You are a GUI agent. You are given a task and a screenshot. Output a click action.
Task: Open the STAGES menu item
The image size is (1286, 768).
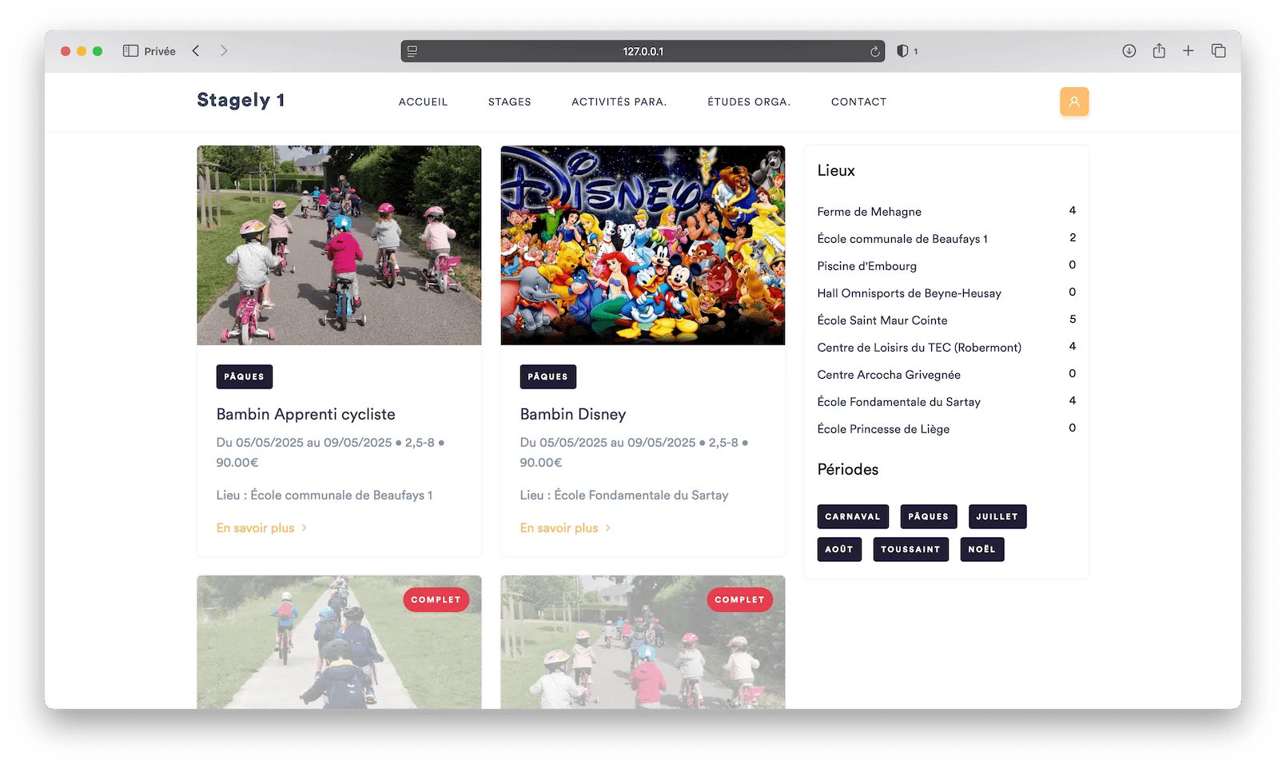point(509,102)
